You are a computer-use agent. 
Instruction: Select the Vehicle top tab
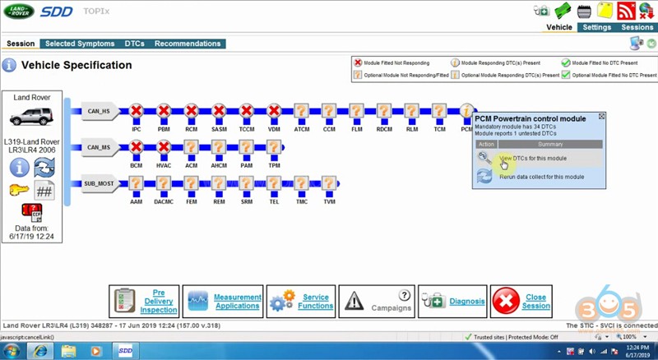[x=559, y=27]
